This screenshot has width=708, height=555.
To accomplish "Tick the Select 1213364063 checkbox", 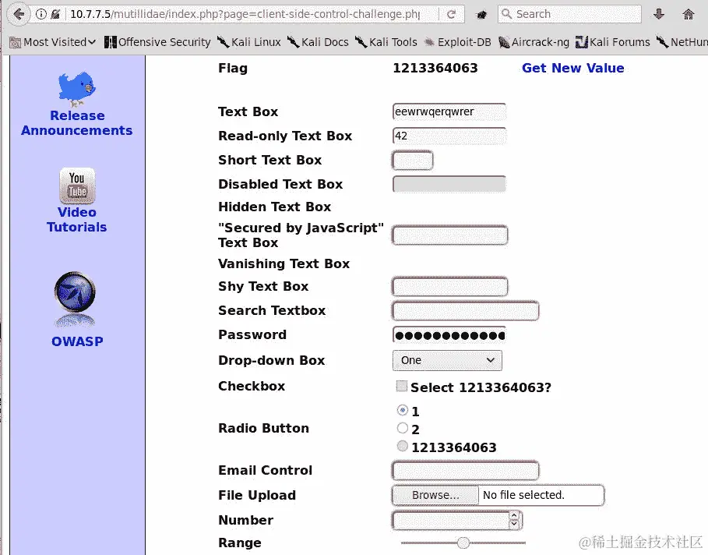I will coord(401,386).
